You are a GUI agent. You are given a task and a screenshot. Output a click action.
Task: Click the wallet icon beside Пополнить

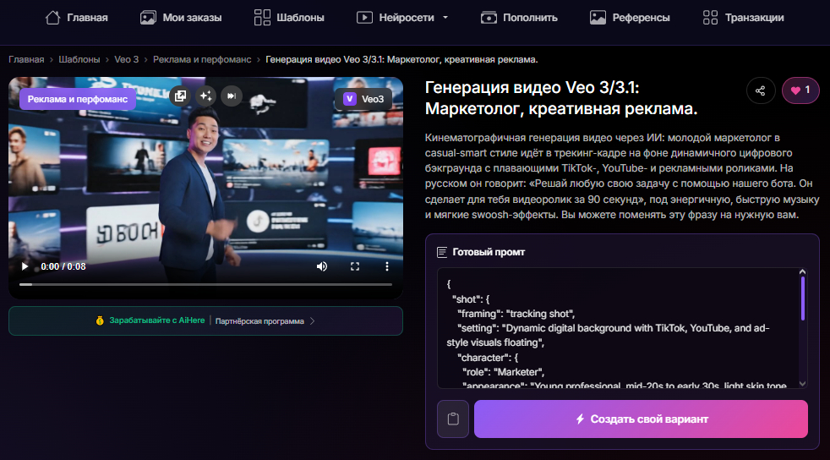[x=489, y=18]
